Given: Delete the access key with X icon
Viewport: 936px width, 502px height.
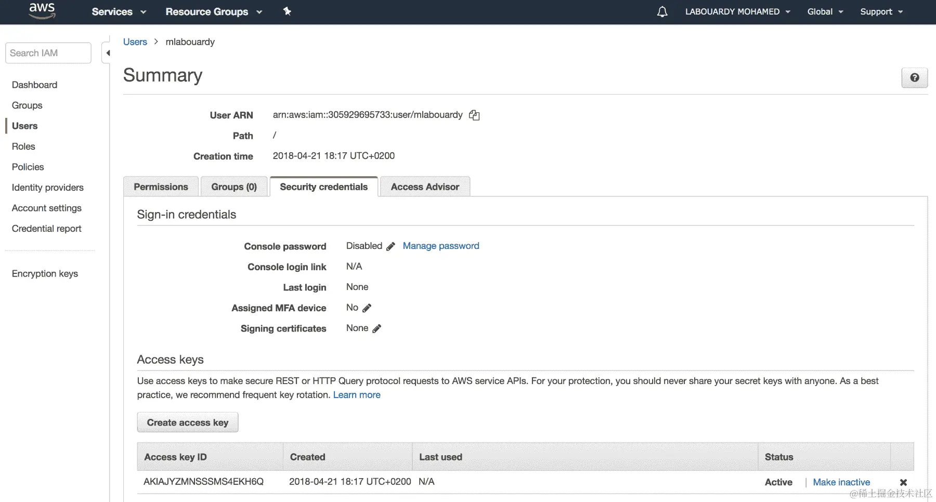Looking at the screenshot, I should coord(903,482).
